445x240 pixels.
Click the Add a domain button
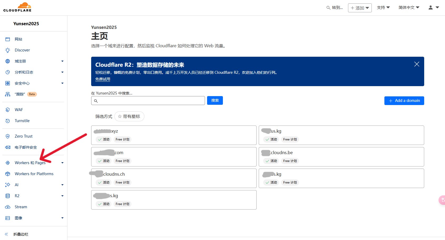click(x=404, y=101)
